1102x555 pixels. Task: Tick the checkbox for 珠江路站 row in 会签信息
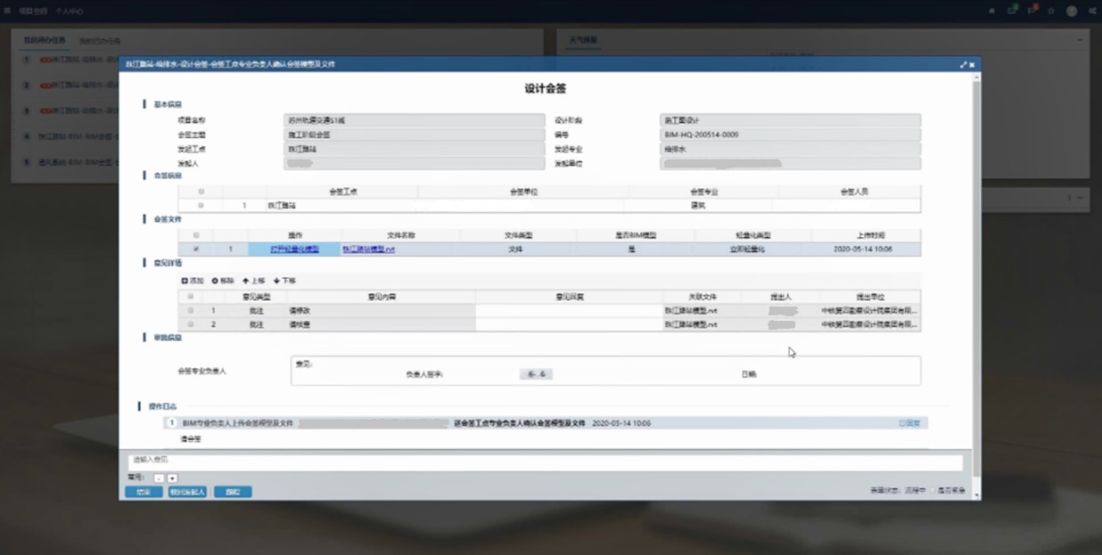point(201,205)
